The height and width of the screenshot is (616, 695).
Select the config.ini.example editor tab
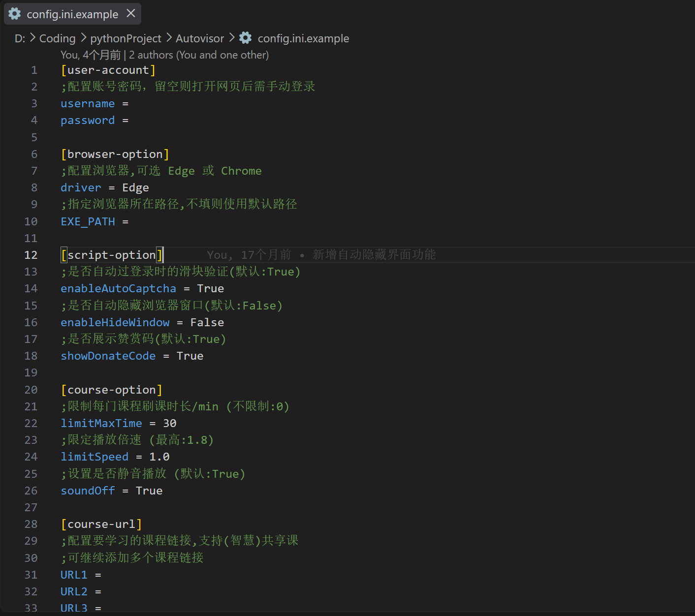coord(72,14)
